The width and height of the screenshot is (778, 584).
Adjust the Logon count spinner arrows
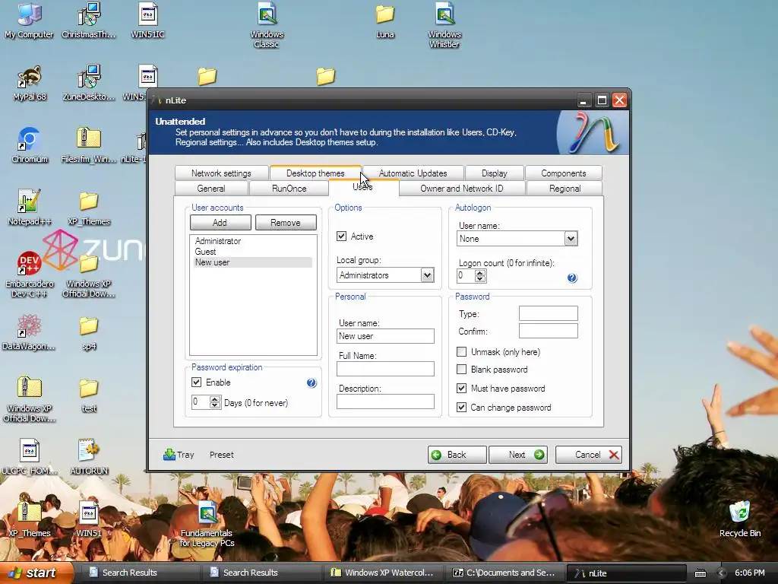(x=480, y=275)
